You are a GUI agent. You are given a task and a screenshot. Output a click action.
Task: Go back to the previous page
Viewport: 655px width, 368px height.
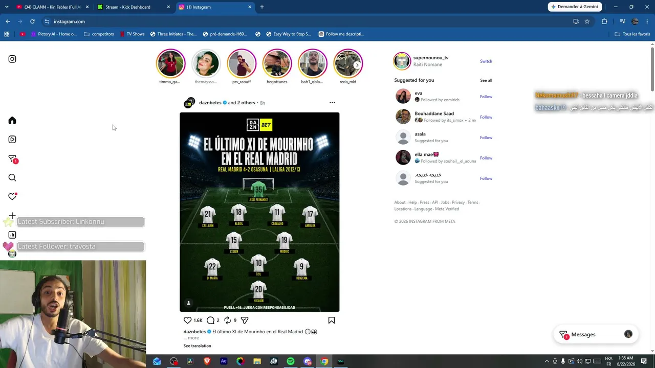coord(8,21)
